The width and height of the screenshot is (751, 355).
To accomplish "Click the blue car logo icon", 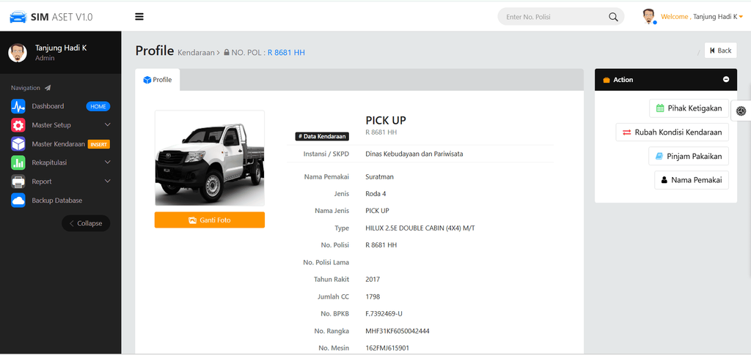I will point(18,17).
